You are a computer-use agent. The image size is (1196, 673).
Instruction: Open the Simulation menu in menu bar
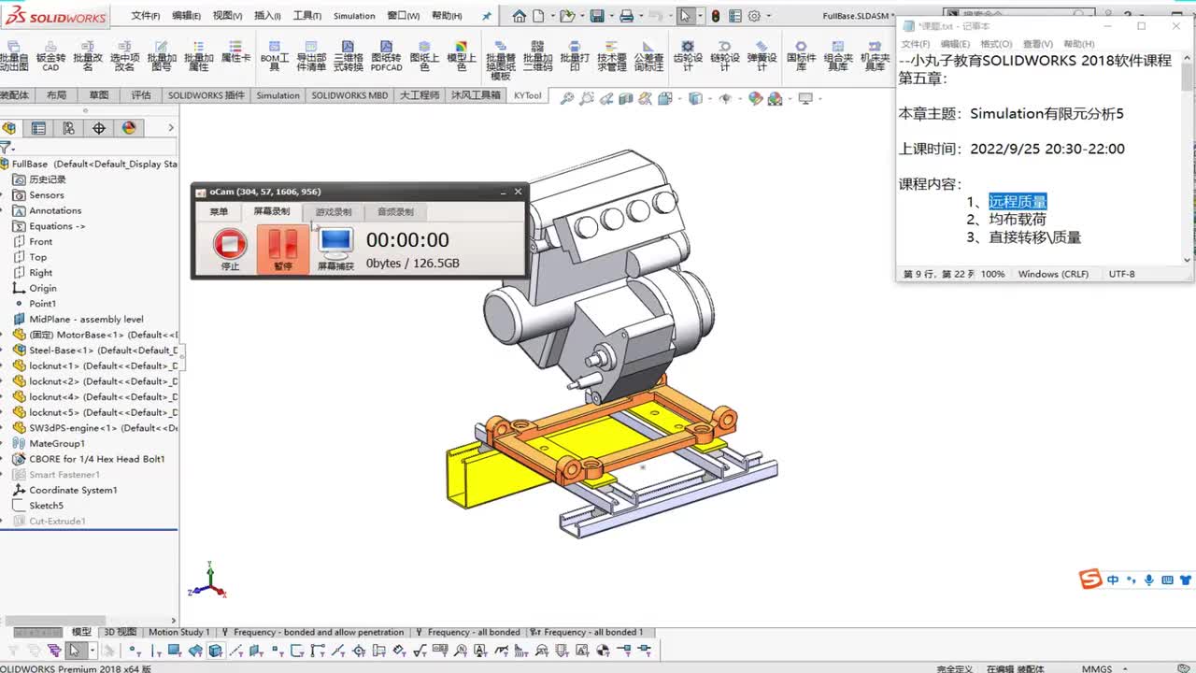pos(354,16)
